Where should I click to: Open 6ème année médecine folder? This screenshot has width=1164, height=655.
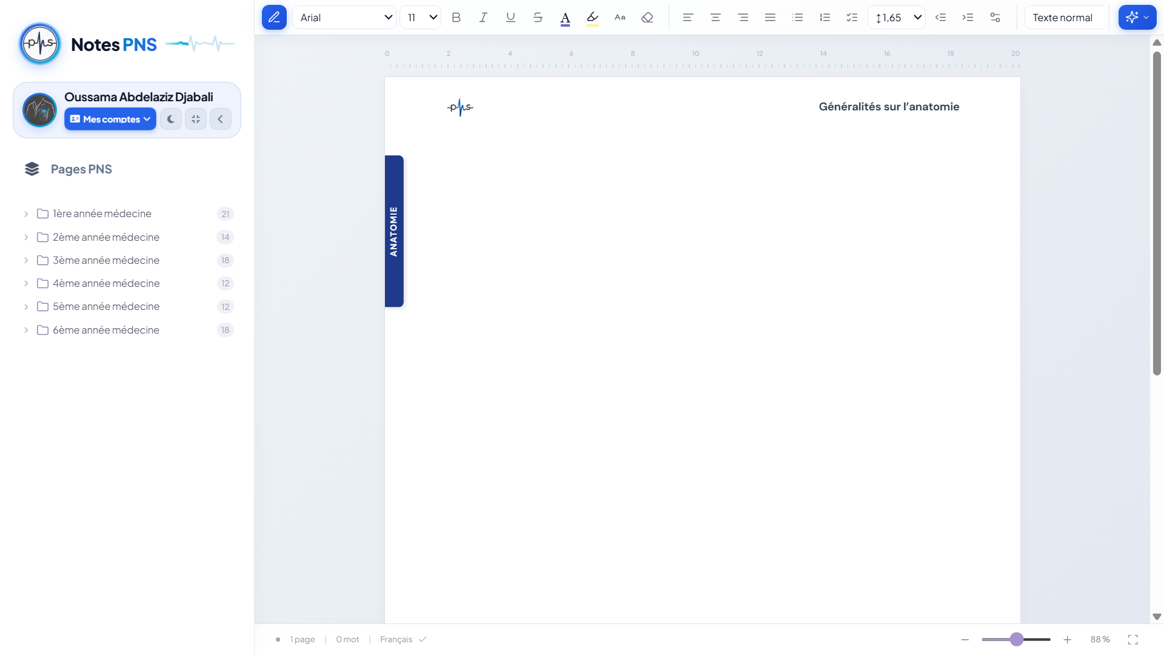127,330
